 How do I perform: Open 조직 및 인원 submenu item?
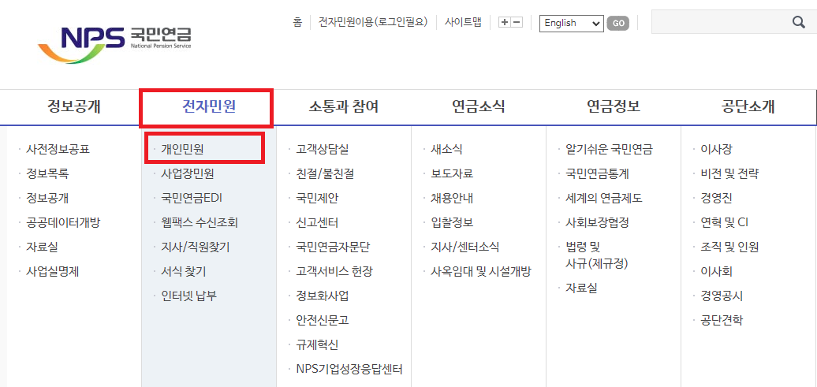[729, 247]
